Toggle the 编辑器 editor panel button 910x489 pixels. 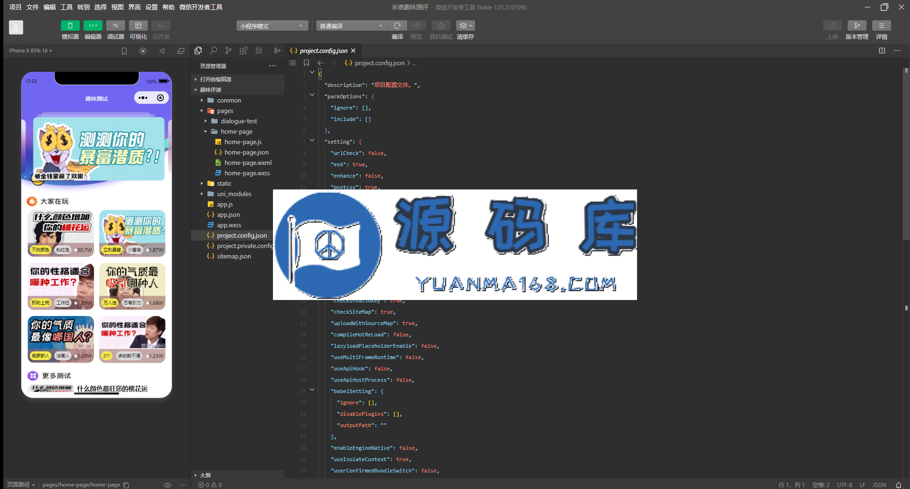point(93,26)
